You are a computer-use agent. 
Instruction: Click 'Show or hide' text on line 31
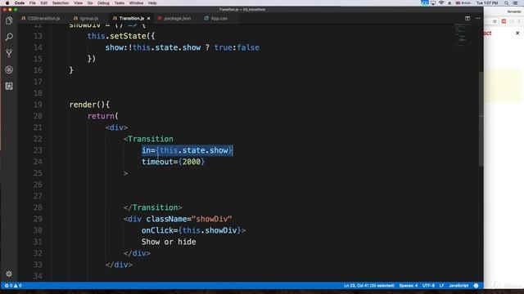[x=169, y=242]
